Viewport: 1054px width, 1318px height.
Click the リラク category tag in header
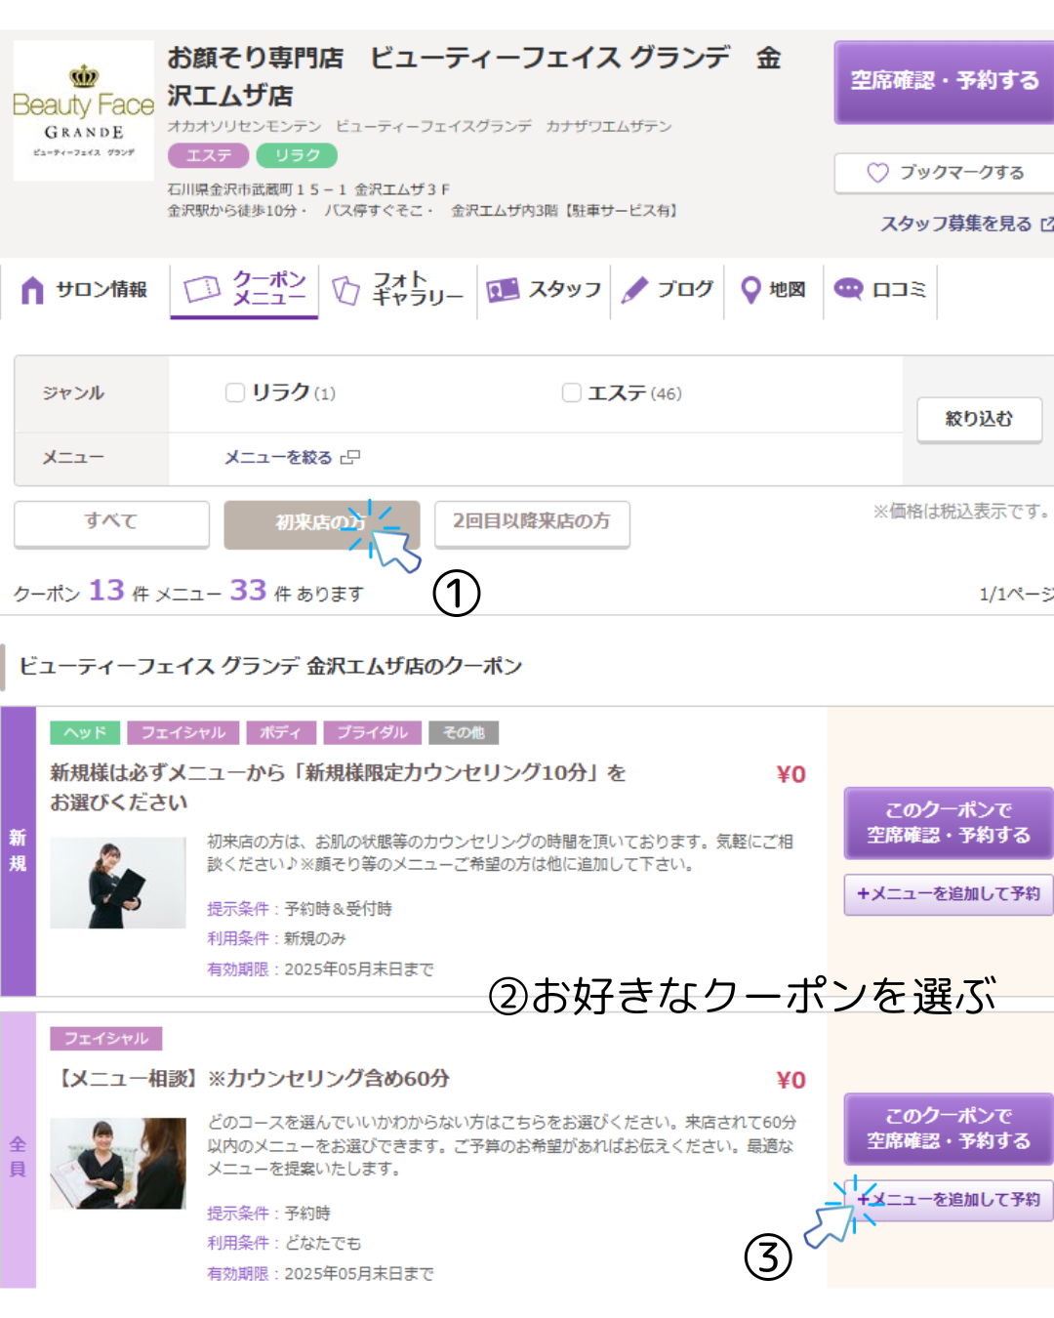pos(297,155)
